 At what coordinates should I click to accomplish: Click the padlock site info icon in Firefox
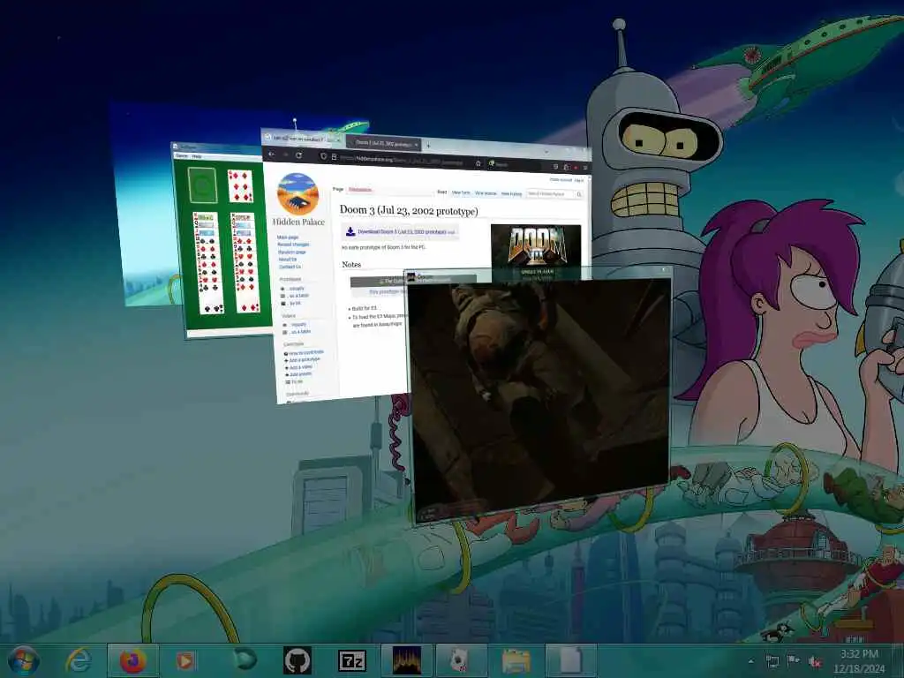pyautogui.click(x=334, y=157)
